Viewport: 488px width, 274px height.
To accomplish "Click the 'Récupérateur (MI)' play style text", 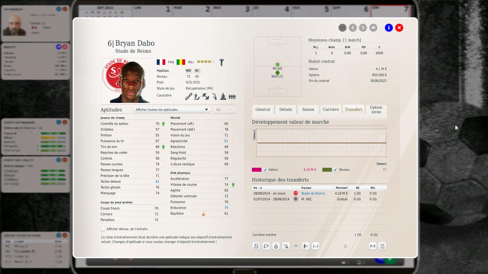I will tap(199, 88).
